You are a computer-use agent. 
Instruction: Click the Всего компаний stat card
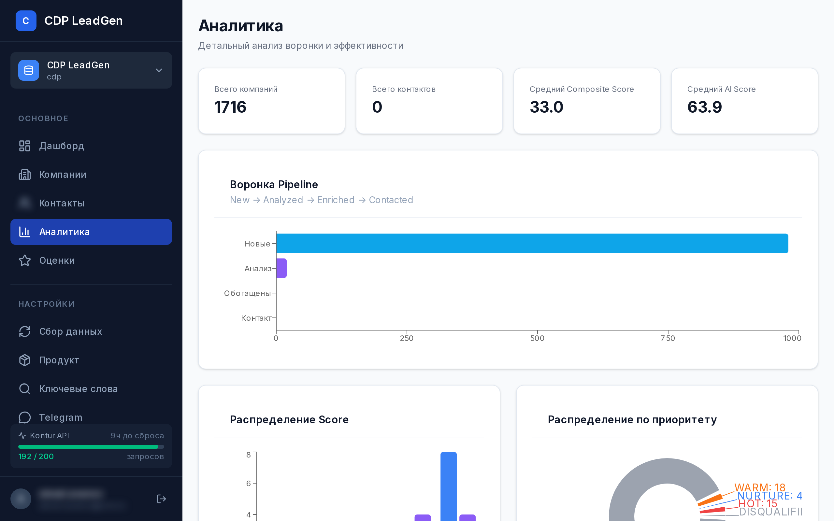coord(271,101)
